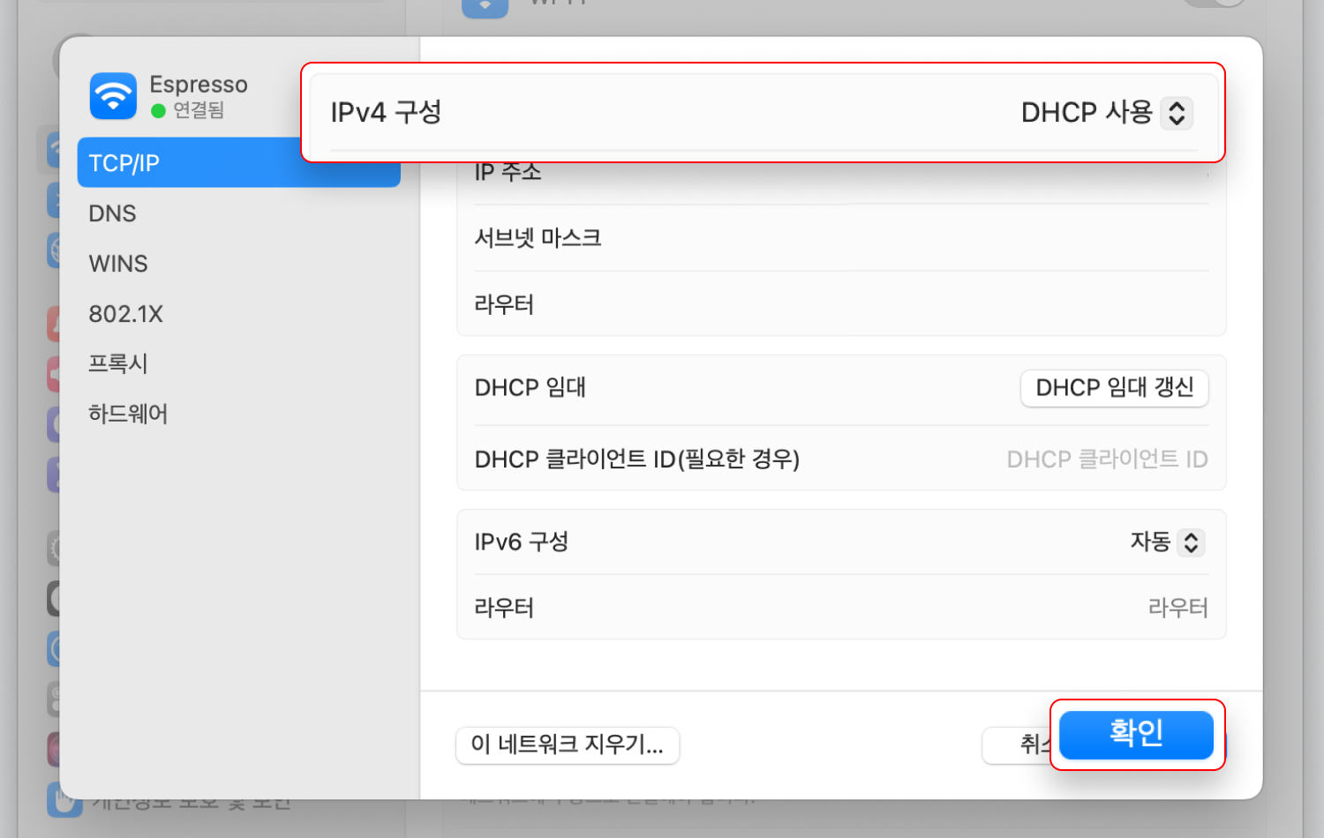Click the 이 네트워크 지우기... button

tap(568, 744)
